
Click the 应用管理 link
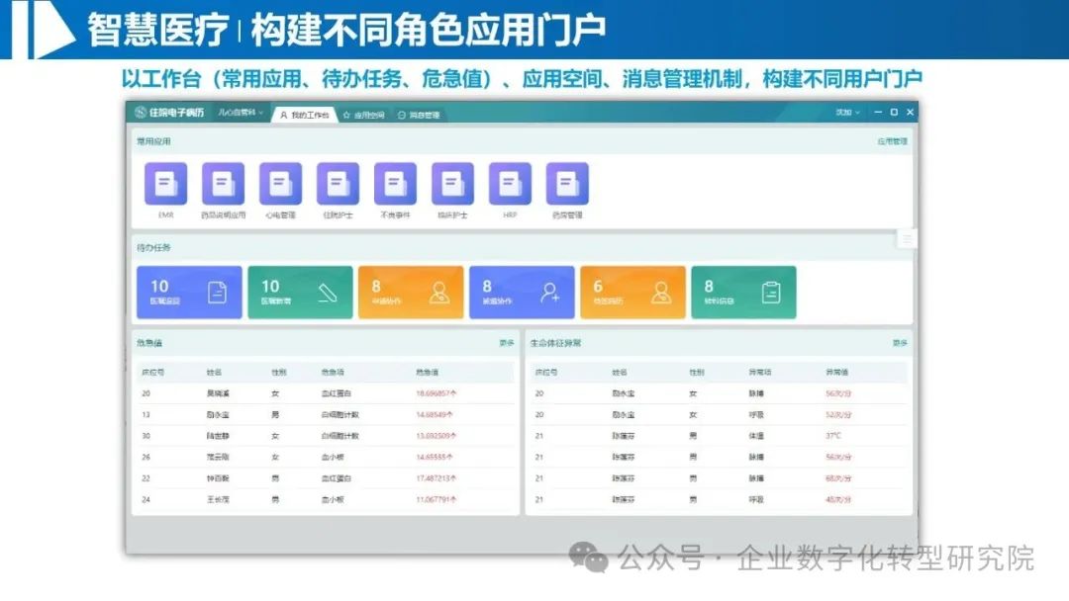pyautogui.click(x=892, y=141)
